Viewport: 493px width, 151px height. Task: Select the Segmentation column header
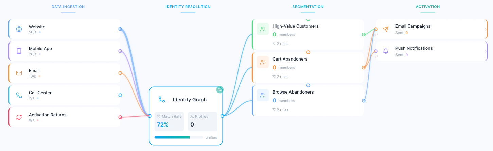coord(308,7)
